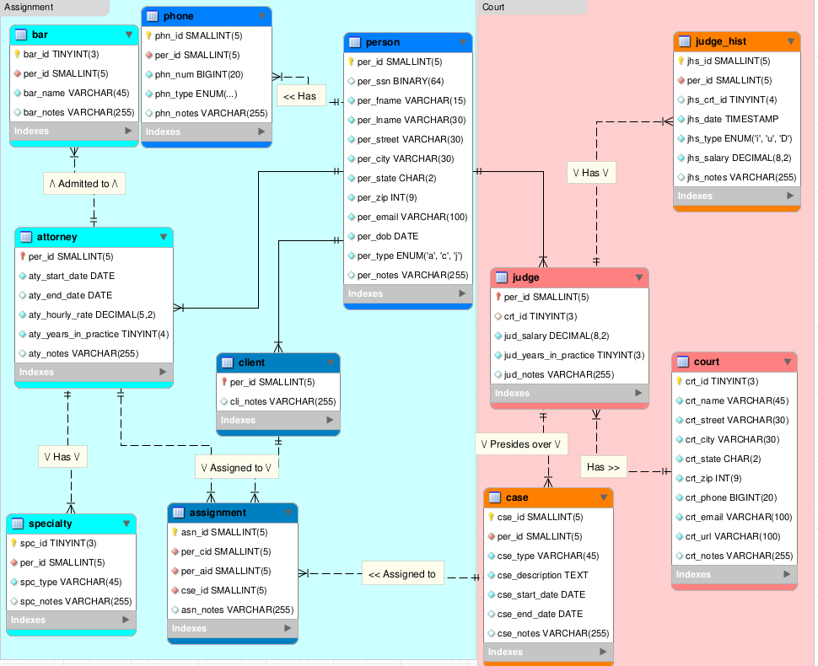The height and width of the screenshot is (666, 818).
Task: Expand Indexes section of phone table
Action: click(x=262, y=132)
